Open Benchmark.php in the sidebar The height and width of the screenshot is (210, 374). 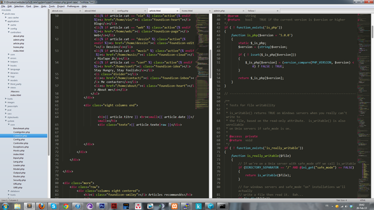coord(21,128)
